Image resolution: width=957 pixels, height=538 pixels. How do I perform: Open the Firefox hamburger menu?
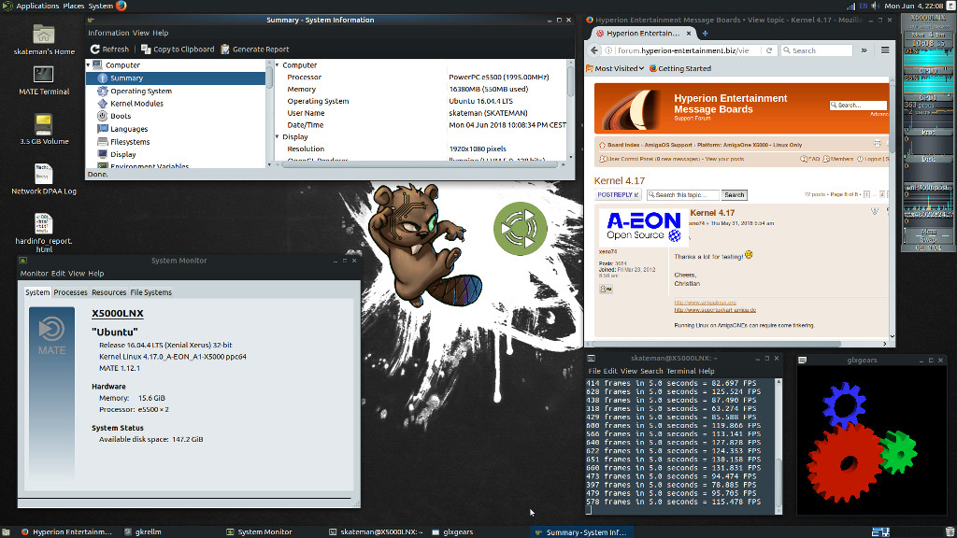(x=885, y=50)
